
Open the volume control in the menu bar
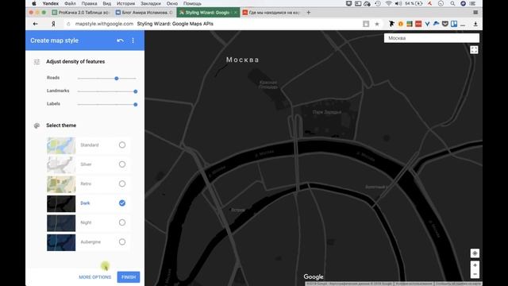pyautogui.click(x=398, y=3)
